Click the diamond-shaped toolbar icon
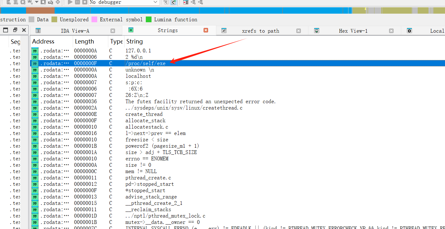 click(57, 2)
